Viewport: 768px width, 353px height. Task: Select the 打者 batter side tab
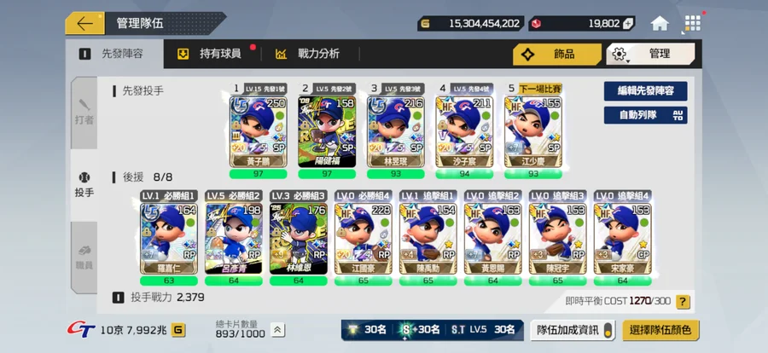pyautogui.click(x=84, y=112)
